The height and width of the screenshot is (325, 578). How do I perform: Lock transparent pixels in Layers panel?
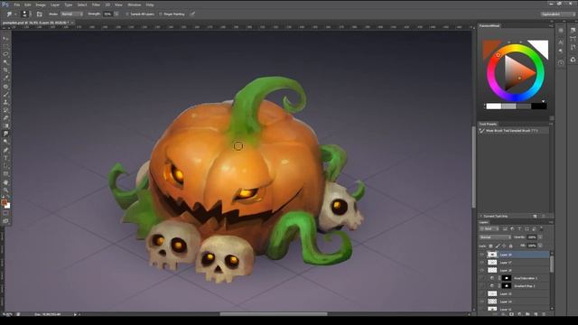(x=490, y=246)
